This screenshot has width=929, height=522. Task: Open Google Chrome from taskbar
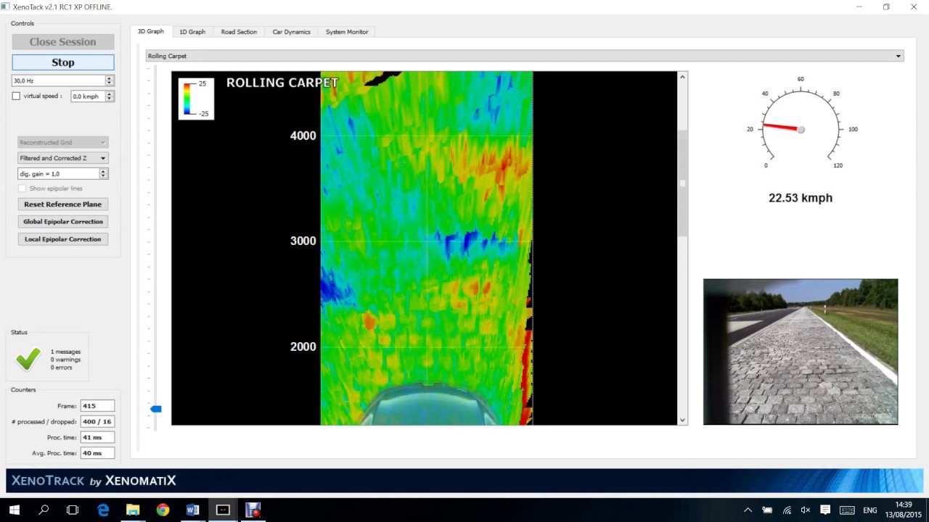coord(163,510)
